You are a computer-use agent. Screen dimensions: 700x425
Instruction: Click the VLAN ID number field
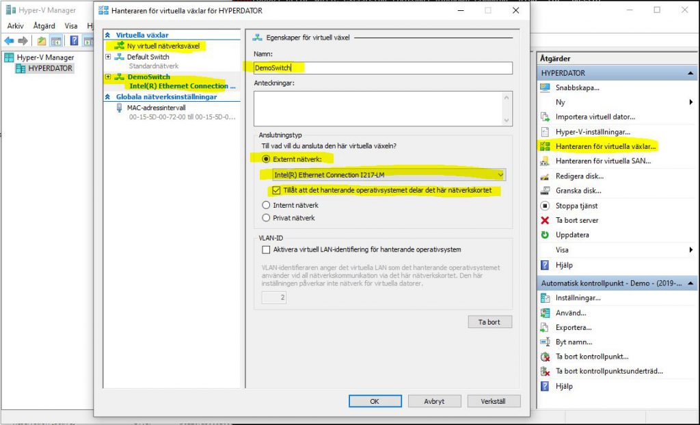coord(273,297)
